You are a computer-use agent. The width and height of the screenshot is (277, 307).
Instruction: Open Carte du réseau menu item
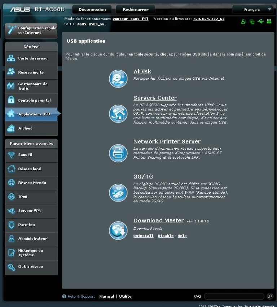click(31, 58)
